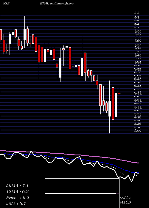Click the 50MA : 7.1 readout

point(17,186)
